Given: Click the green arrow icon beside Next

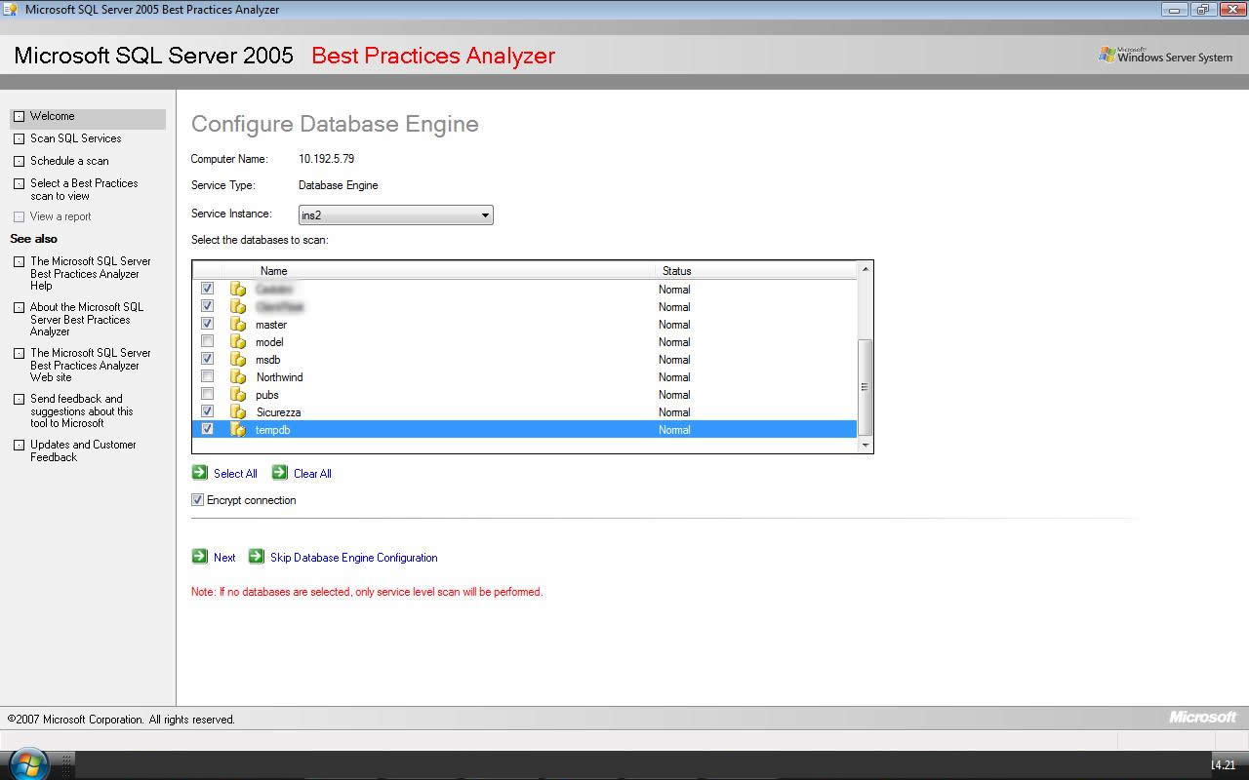Looking at the screenshot, I should (200, 556).
